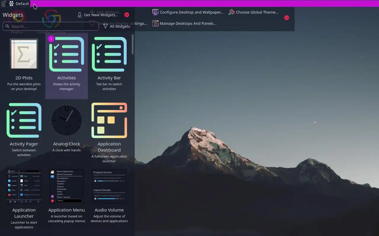The image size is (379, 236).
Task: Click the "Launcher to start applications" description
Action: (24, 225)
